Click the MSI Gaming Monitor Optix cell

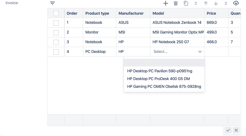[x=177, y=32]
